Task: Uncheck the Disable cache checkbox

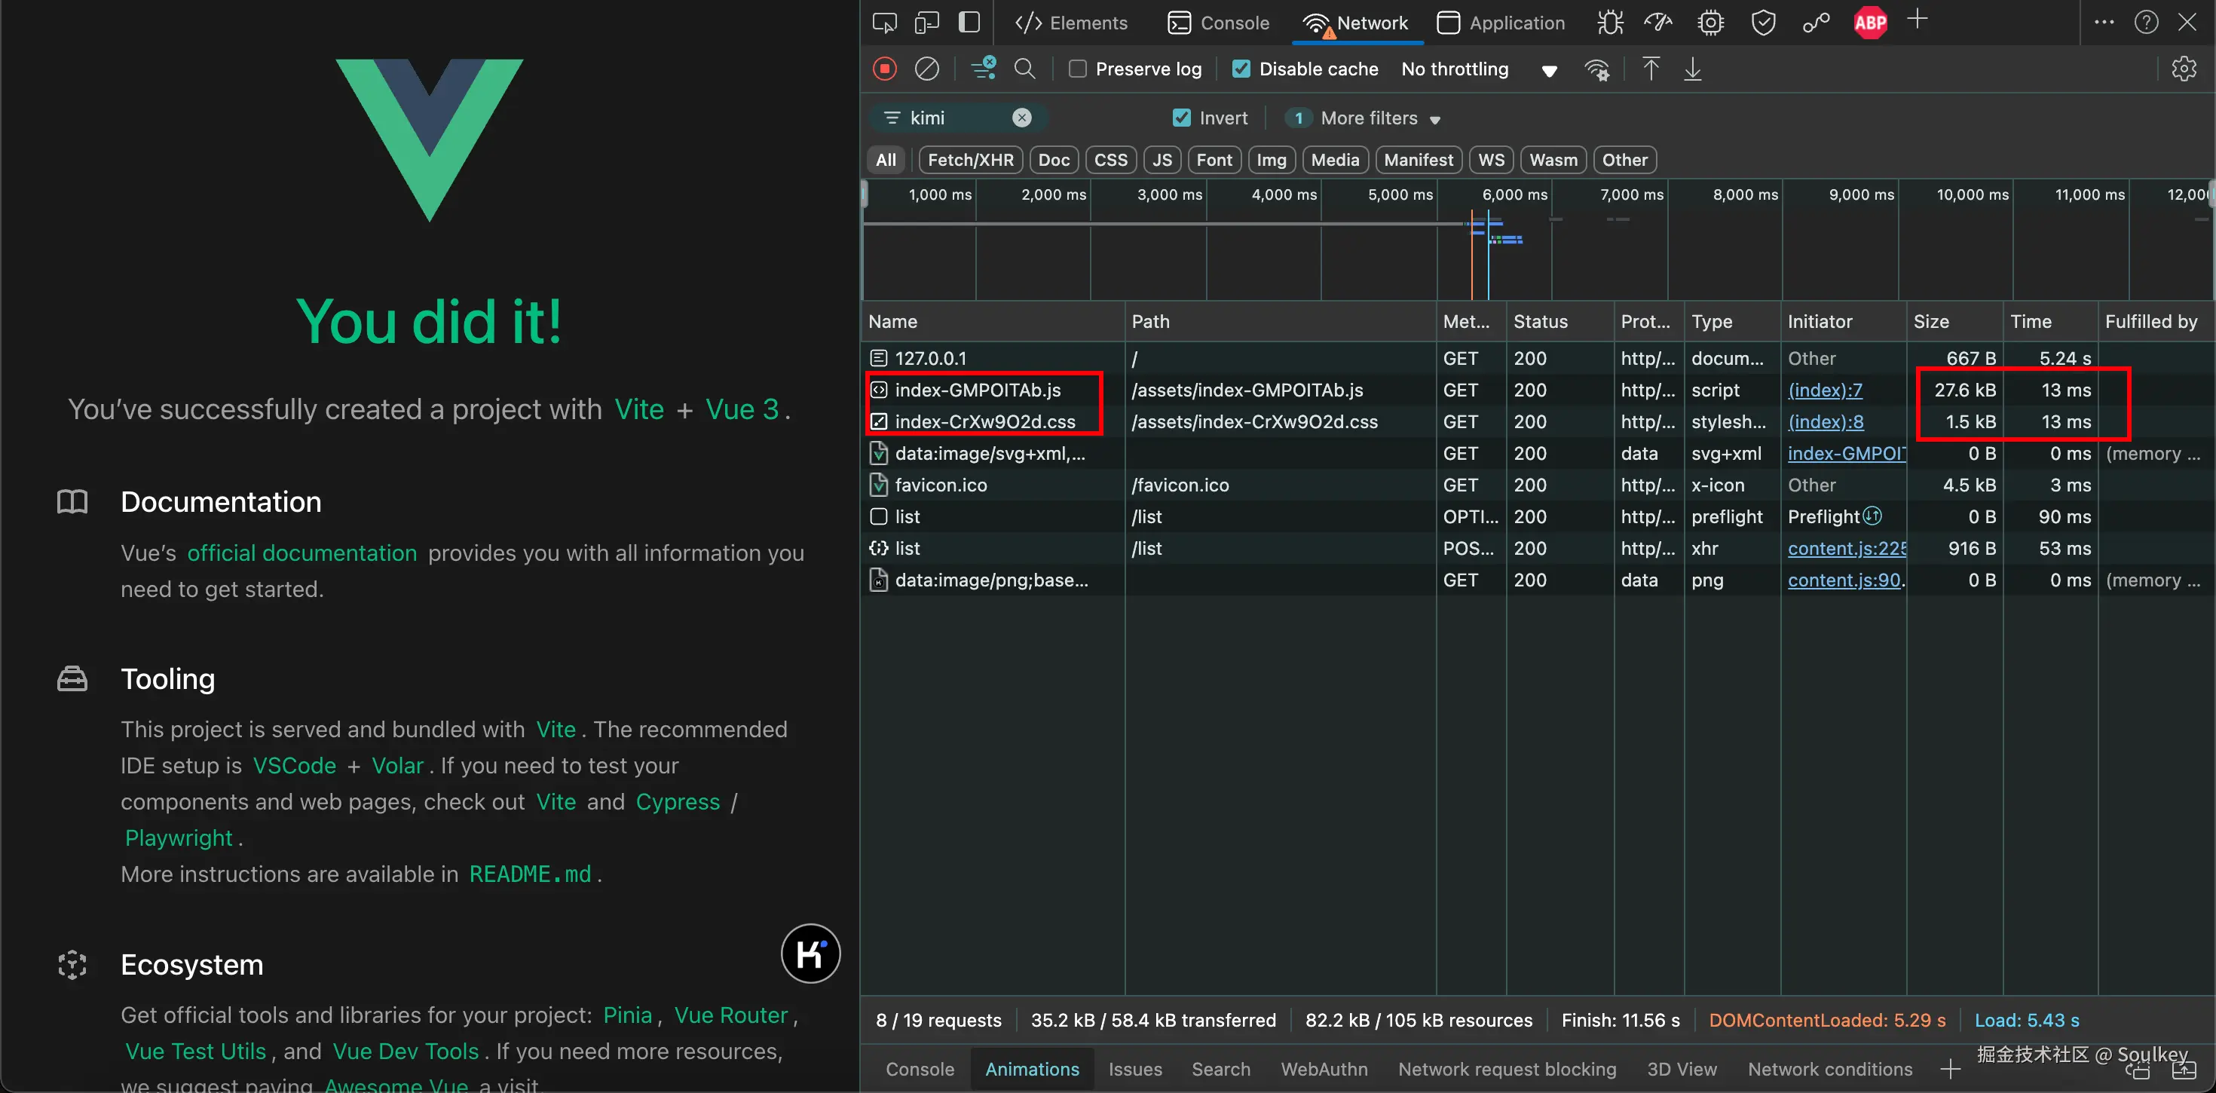Action: pyautogui.click(x=1241, y=69)
